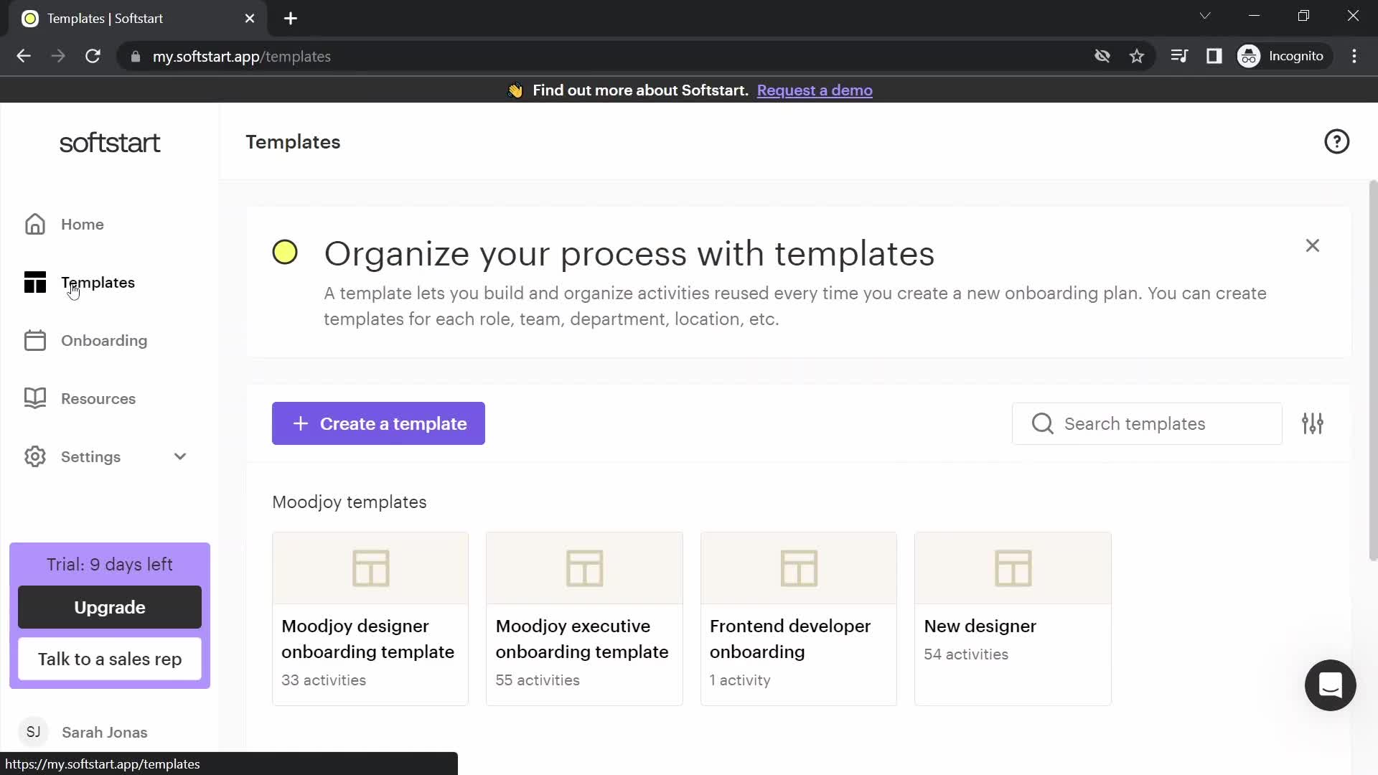Click the SJ user avatar

point(33,732)
